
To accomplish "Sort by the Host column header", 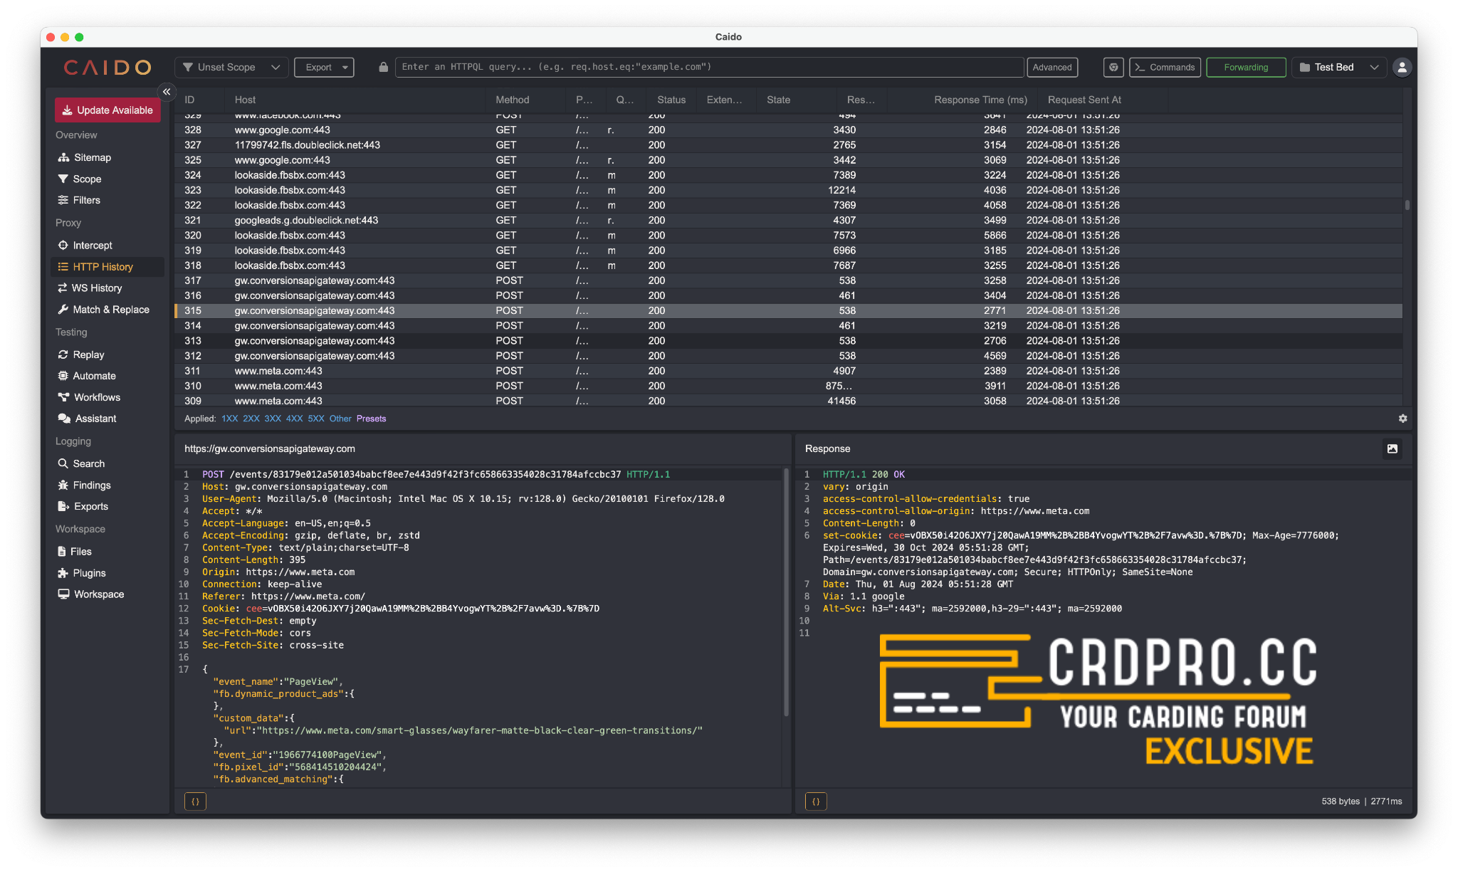I will 245,100.
